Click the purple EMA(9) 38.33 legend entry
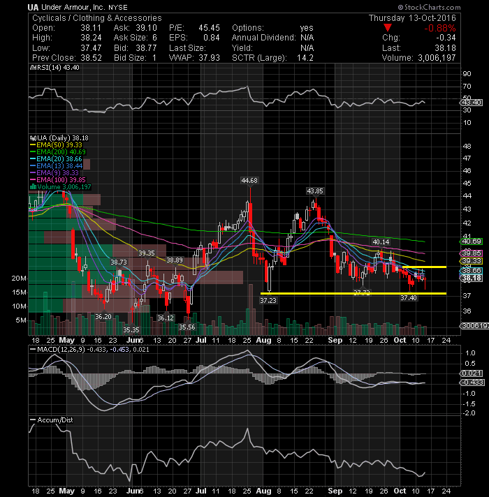This screenshot has width=489, height=497. 54,172
